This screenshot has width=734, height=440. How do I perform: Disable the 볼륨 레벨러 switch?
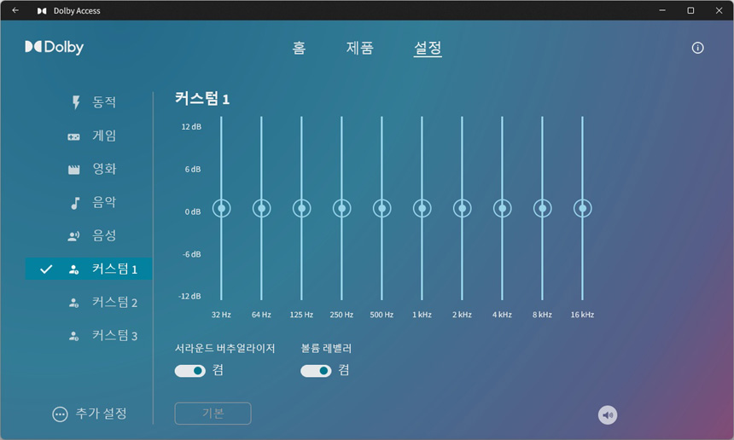point(316,371)
